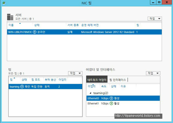Sort teams by 어댑터 column header
The width and height of the screenshot is (173, 123).
pyautogui.click(x=62, y=80)
